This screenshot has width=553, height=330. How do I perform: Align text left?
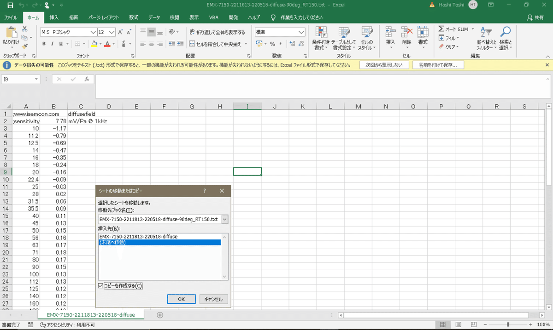pyautogui.click(x=143, y=44)
